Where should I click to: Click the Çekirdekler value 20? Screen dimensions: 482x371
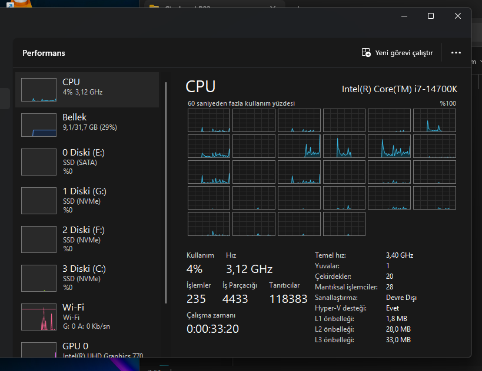pos(390,276)
